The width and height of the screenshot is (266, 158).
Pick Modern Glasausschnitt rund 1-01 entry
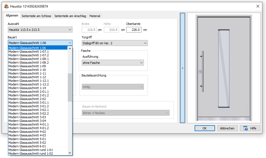(x=31, y=150)
